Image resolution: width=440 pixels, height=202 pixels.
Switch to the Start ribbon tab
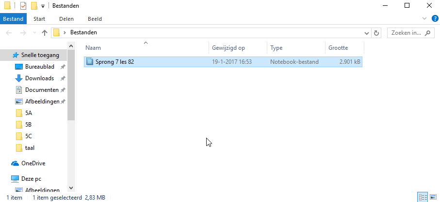tap(39, 19)
